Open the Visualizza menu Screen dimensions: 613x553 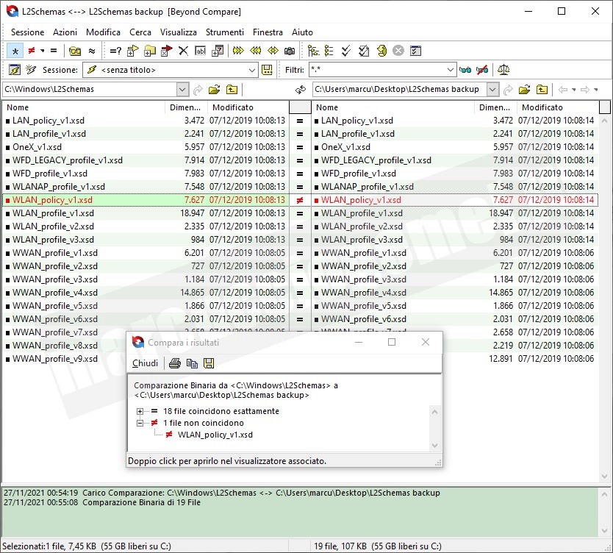(x=179, y=32)
